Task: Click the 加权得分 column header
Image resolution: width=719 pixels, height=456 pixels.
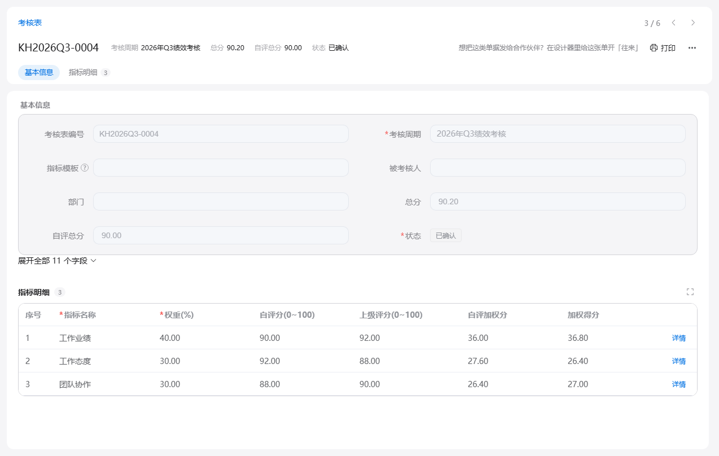Action: click(x=584, y=315)
